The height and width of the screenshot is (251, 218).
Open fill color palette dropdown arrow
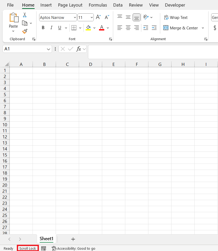94,28
